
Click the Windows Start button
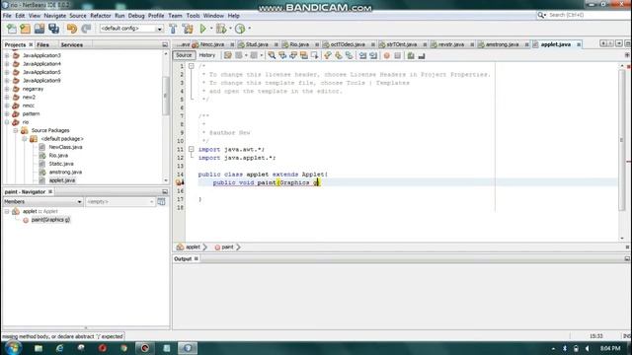coord(13,348)
